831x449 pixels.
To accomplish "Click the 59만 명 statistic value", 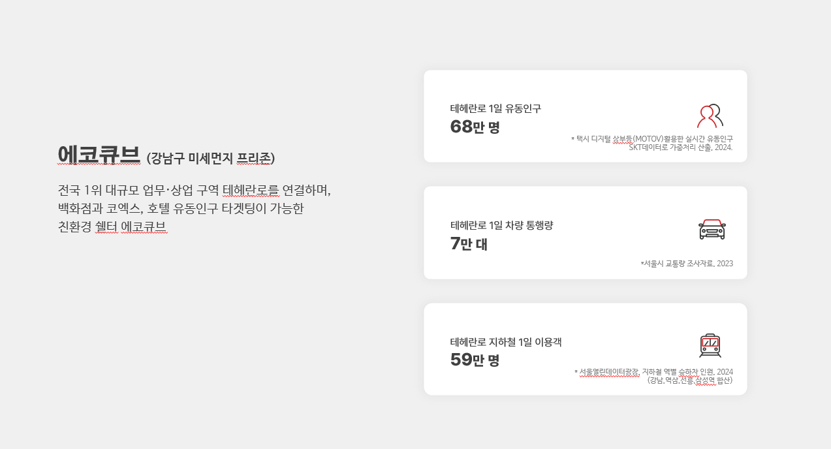I will [x=475, y=360].
